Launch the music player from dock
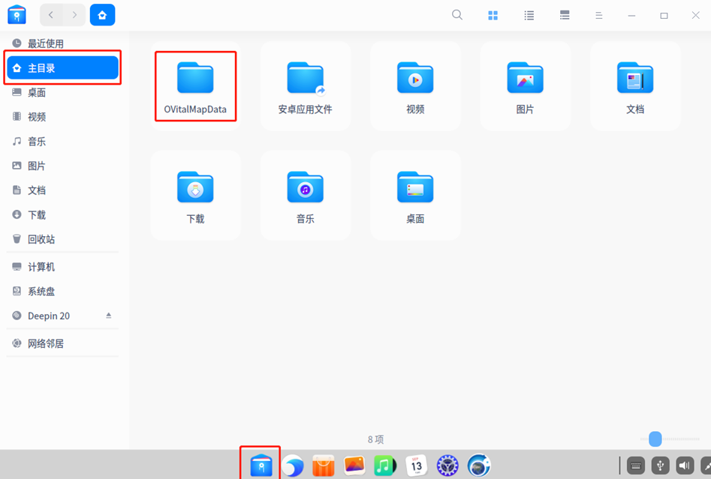 pyautogui.click(x=384, y=466)
